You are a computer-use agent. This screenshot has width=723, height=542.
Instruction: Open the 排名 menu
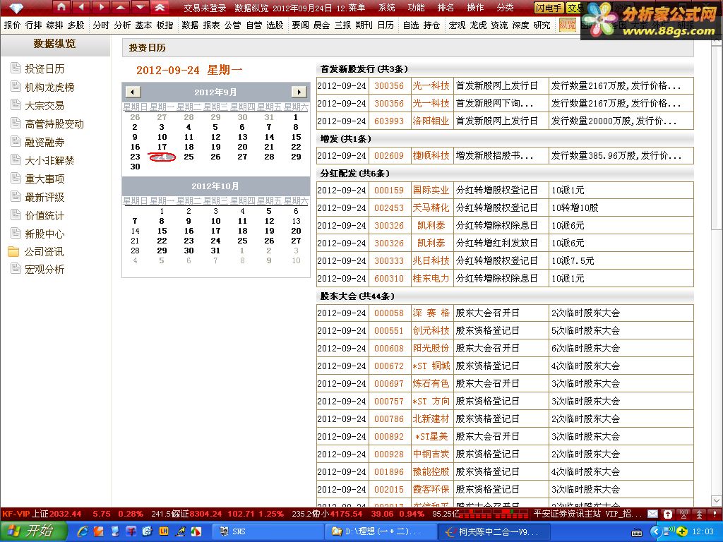[x=446, y=8]
